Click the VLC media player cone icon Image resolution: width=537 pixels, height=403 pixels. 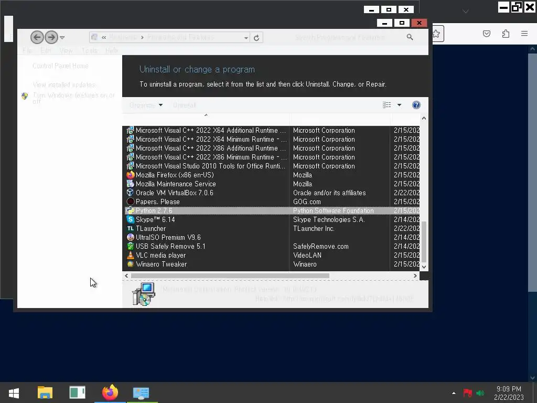coord(130,255)
